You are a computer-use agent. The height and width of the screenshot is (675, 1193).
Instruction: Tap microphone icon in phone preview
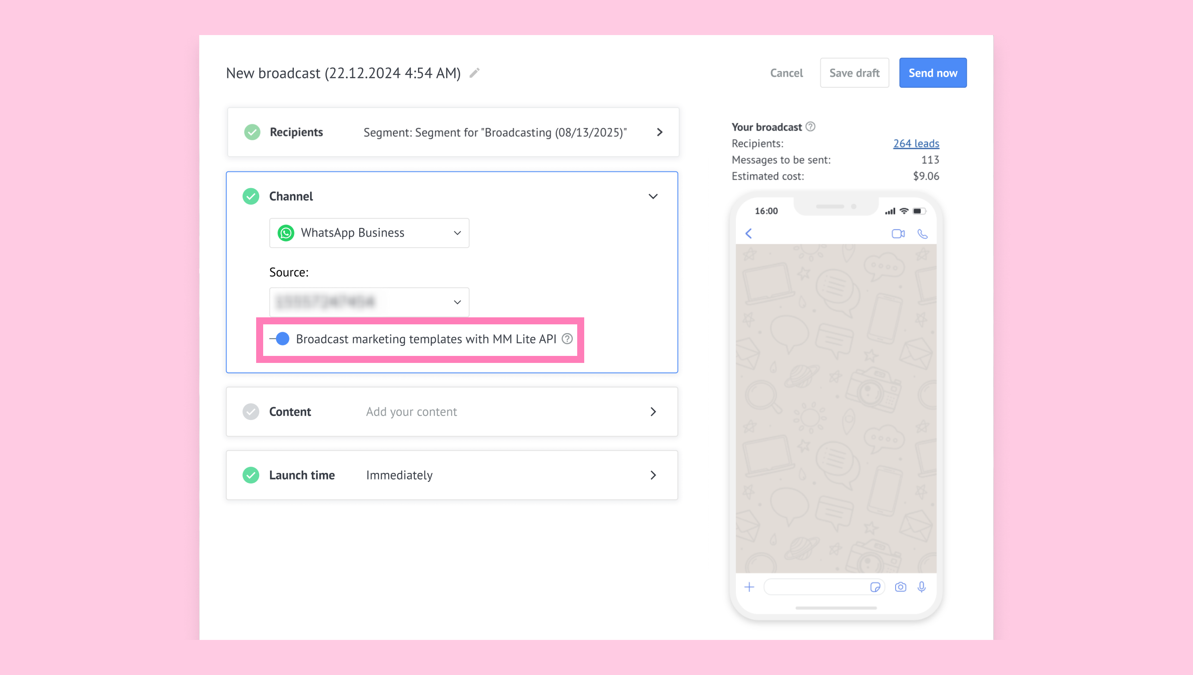click(922, 587)
